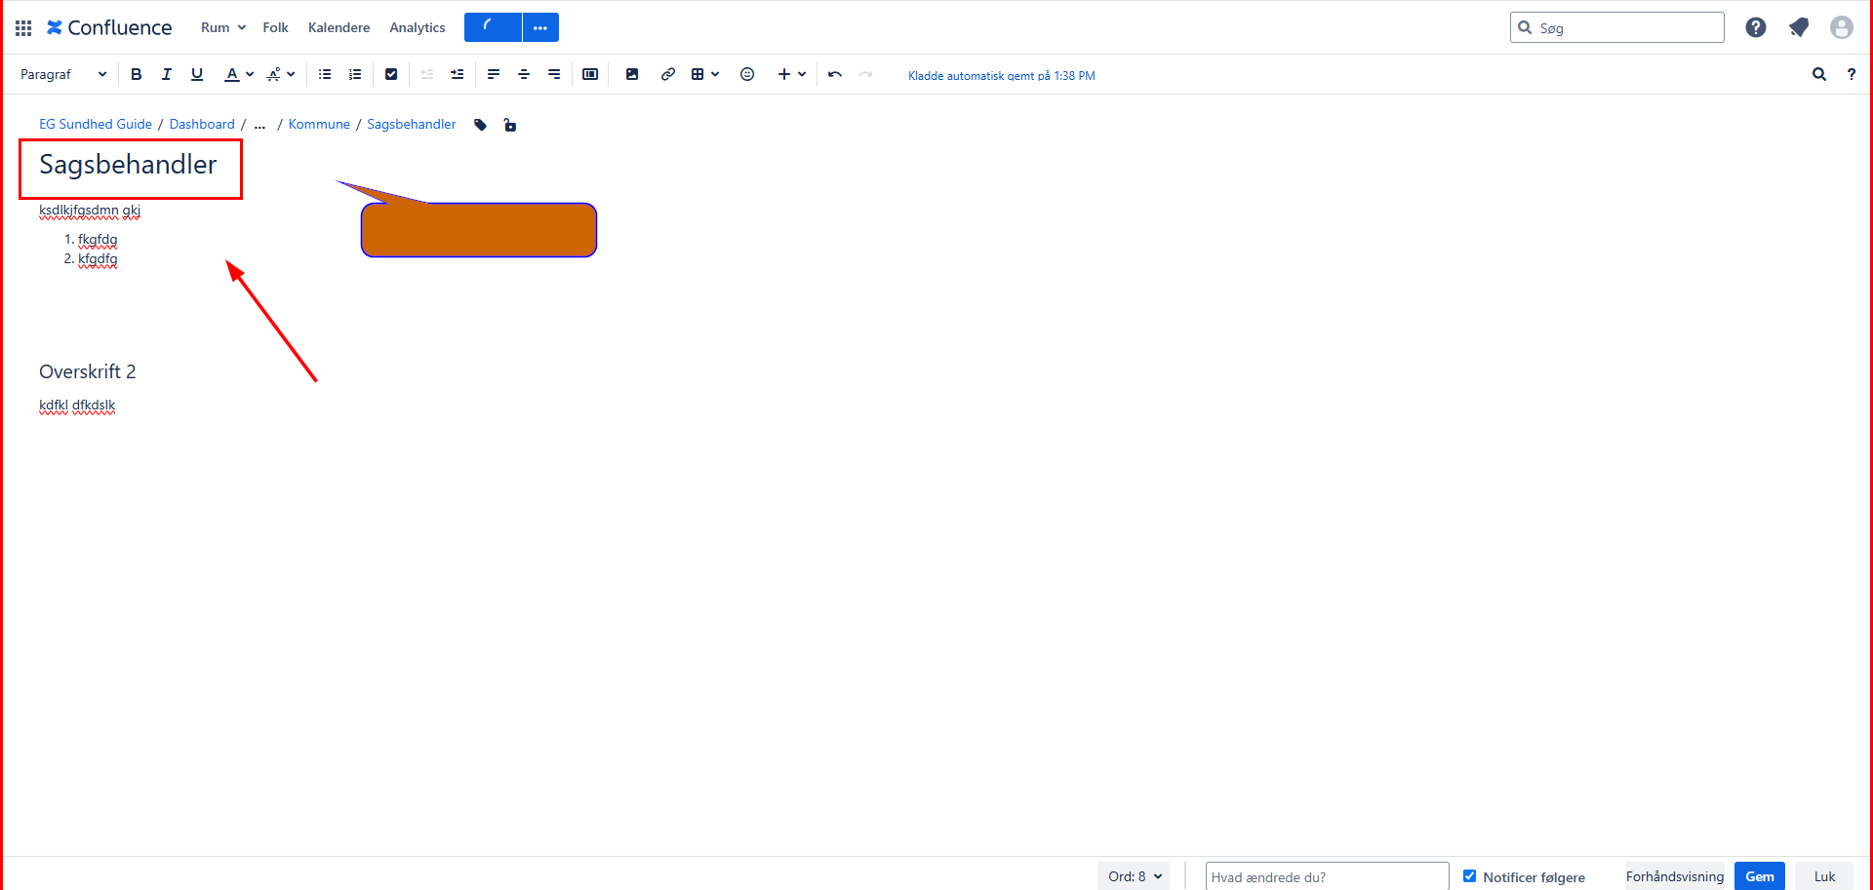Image resolution: width=1873 pixels, height=890 pixels.
Task: Expand the Paragraf style dropdown
Action: click(x=63, y=74)
